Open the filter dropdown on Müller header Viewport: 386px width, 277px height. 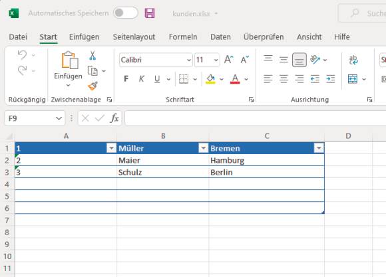pyautogui.click(x=204, y=148)
